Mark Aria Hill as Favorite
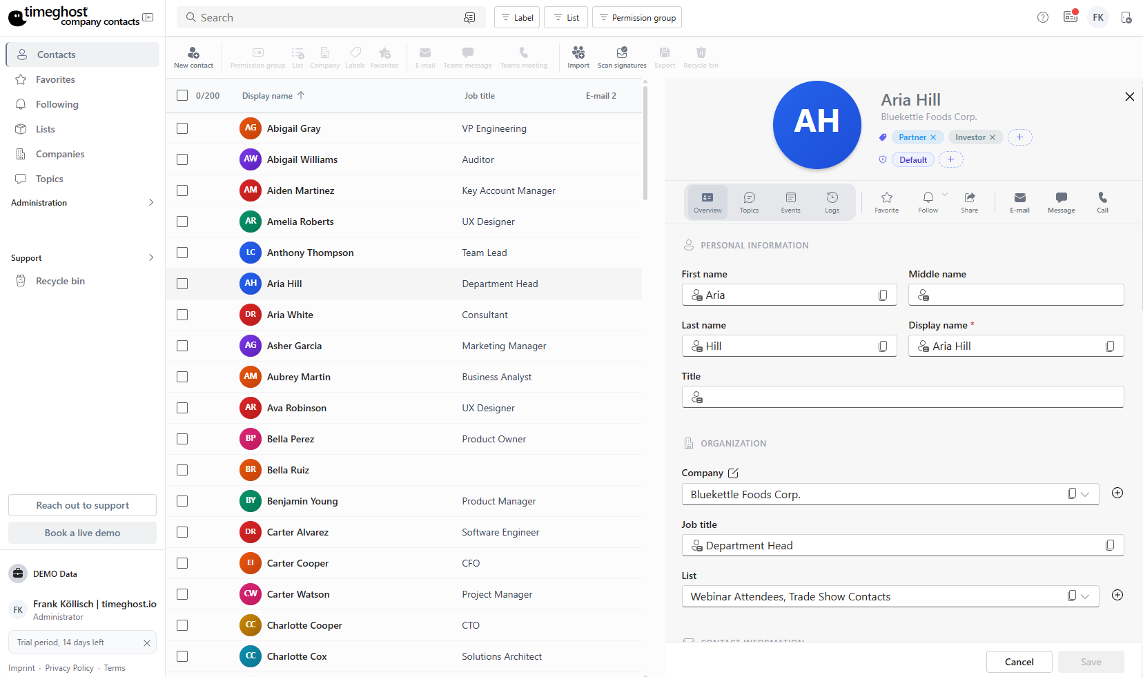The image size is (1143, 677). coord(887,202)
